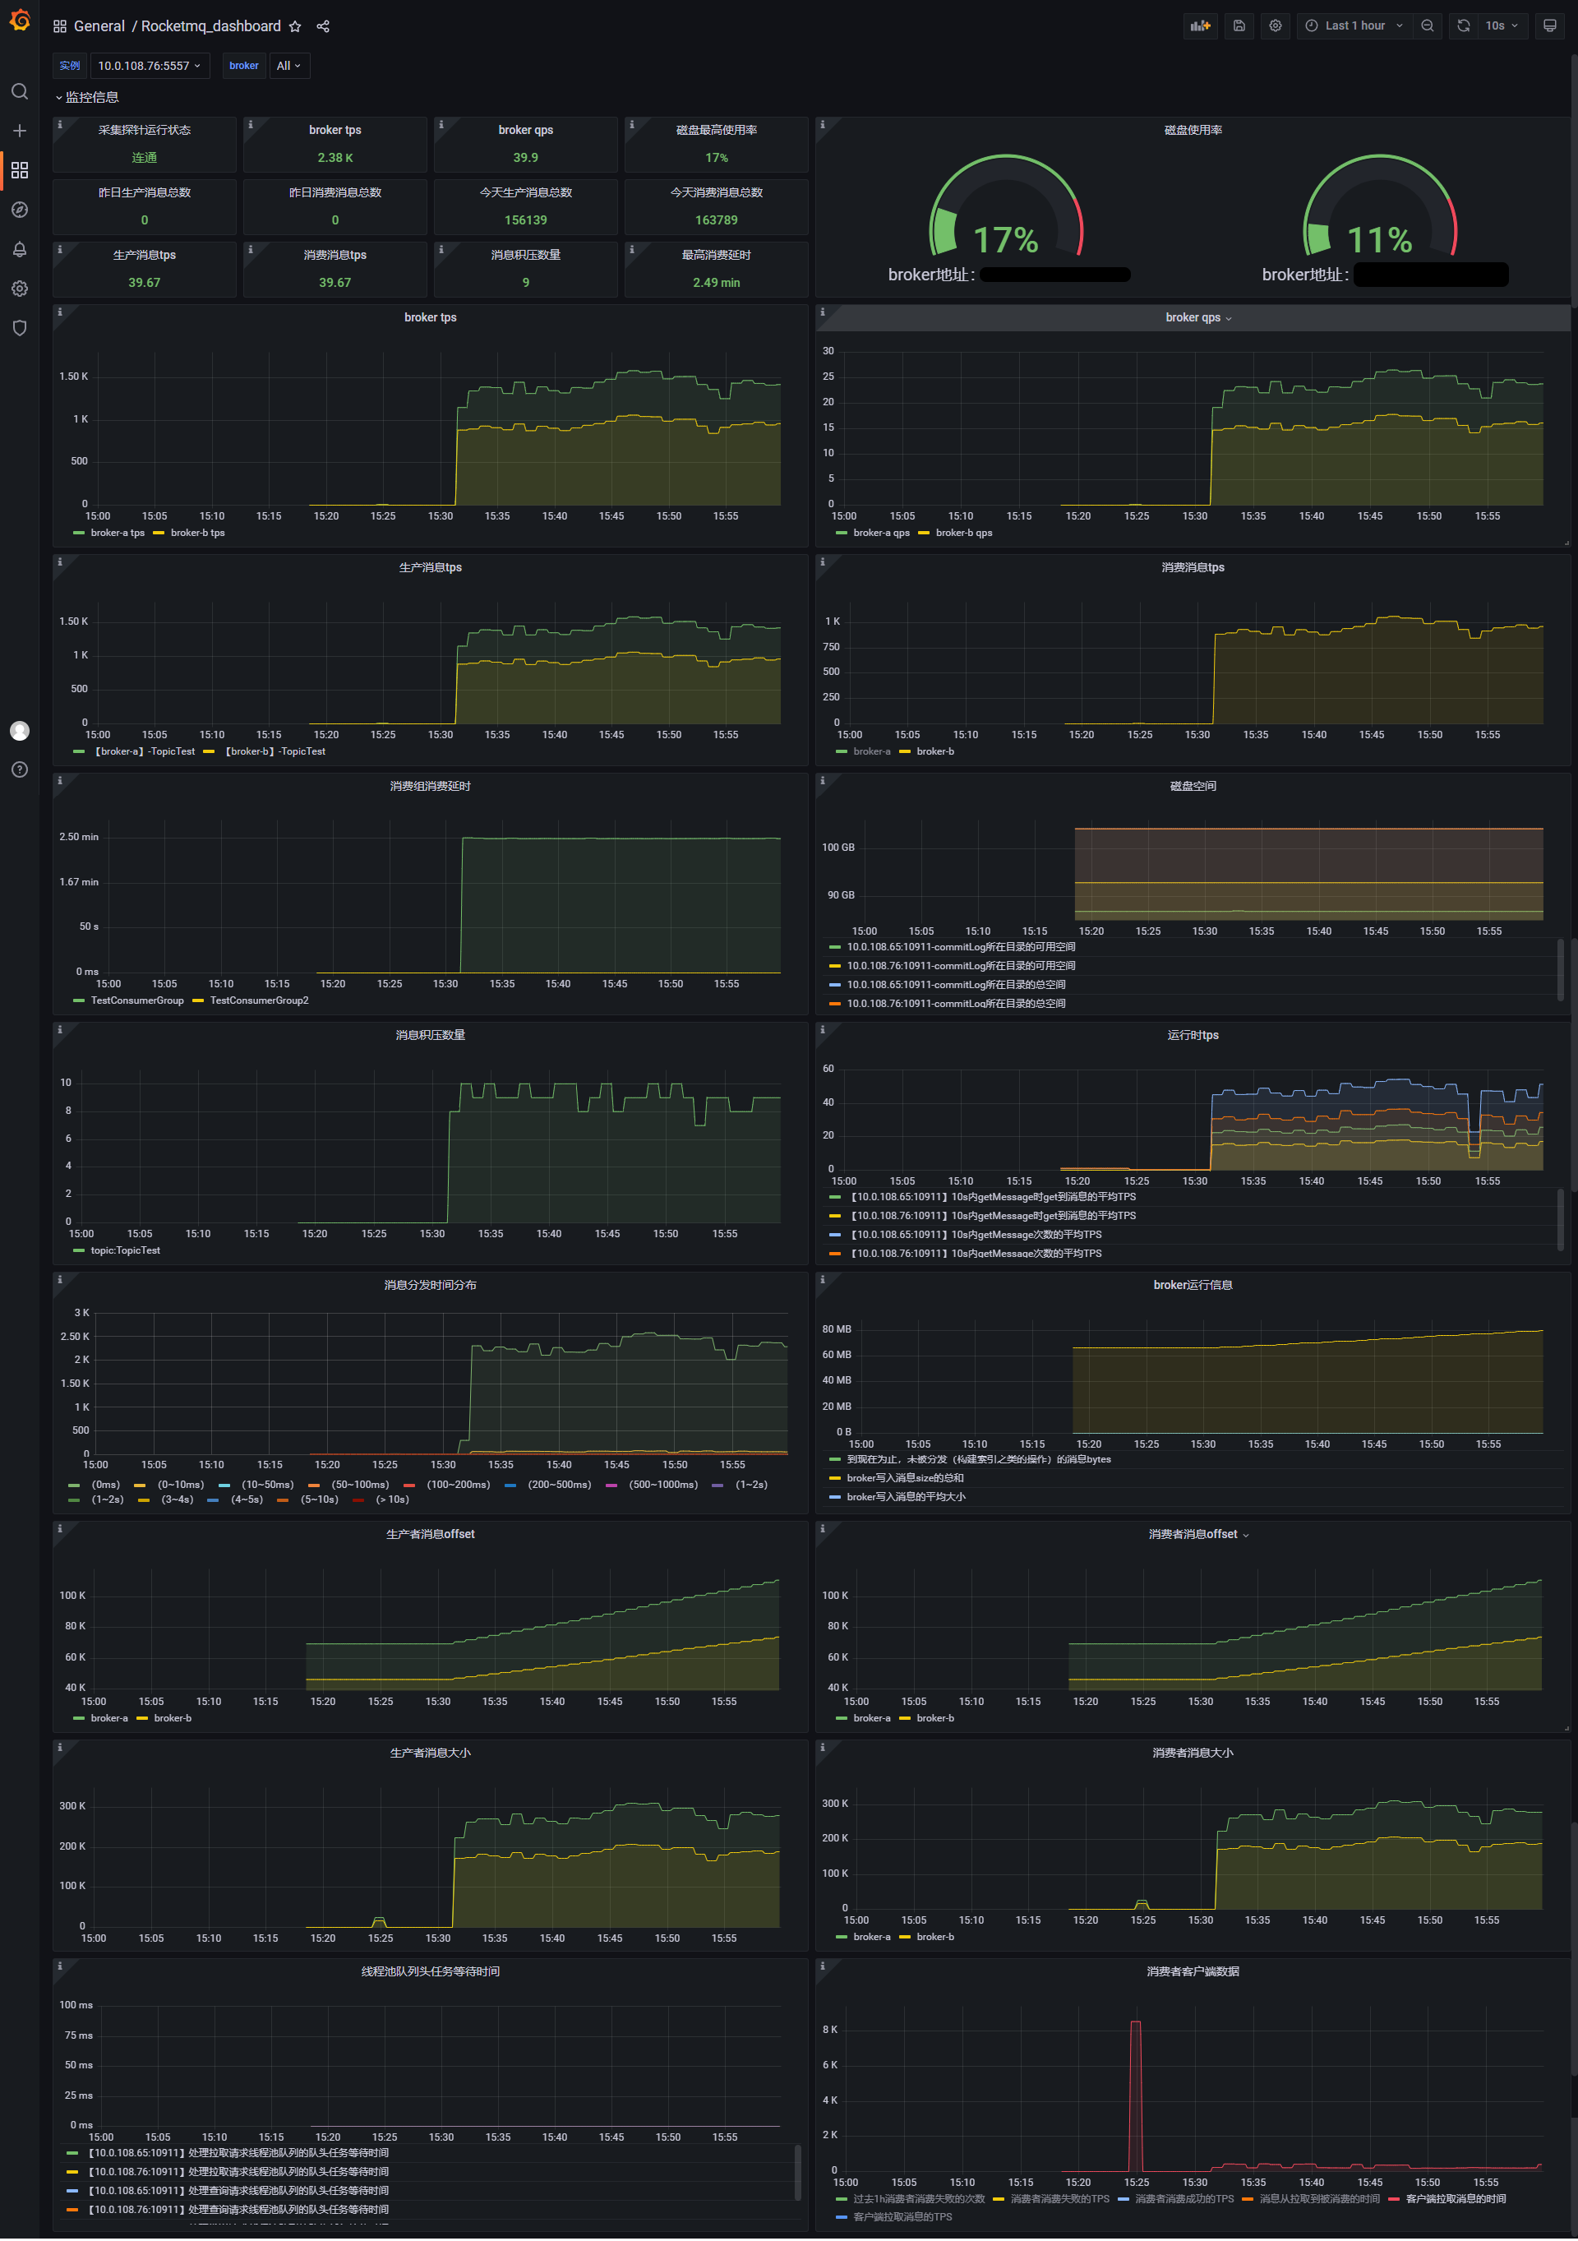This screenshot has width=1578, height=2241.
Task: Open the Search icon in sidebar
Action: click(x=20, y=92)
